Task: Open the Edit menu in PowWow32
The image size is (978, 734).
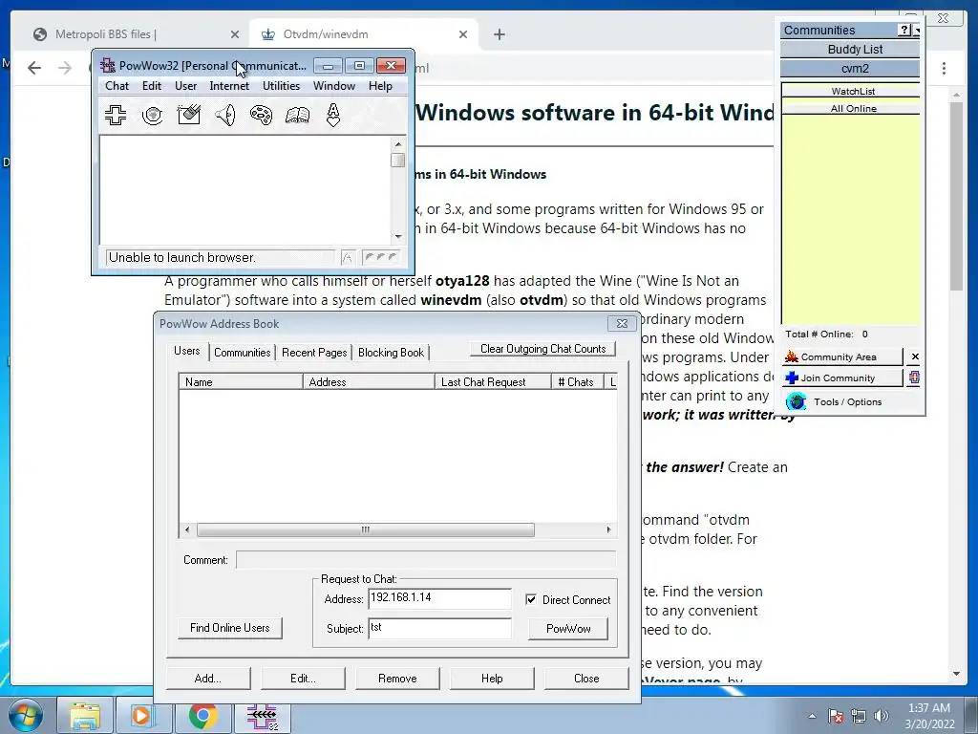Action: pos(152,86)
